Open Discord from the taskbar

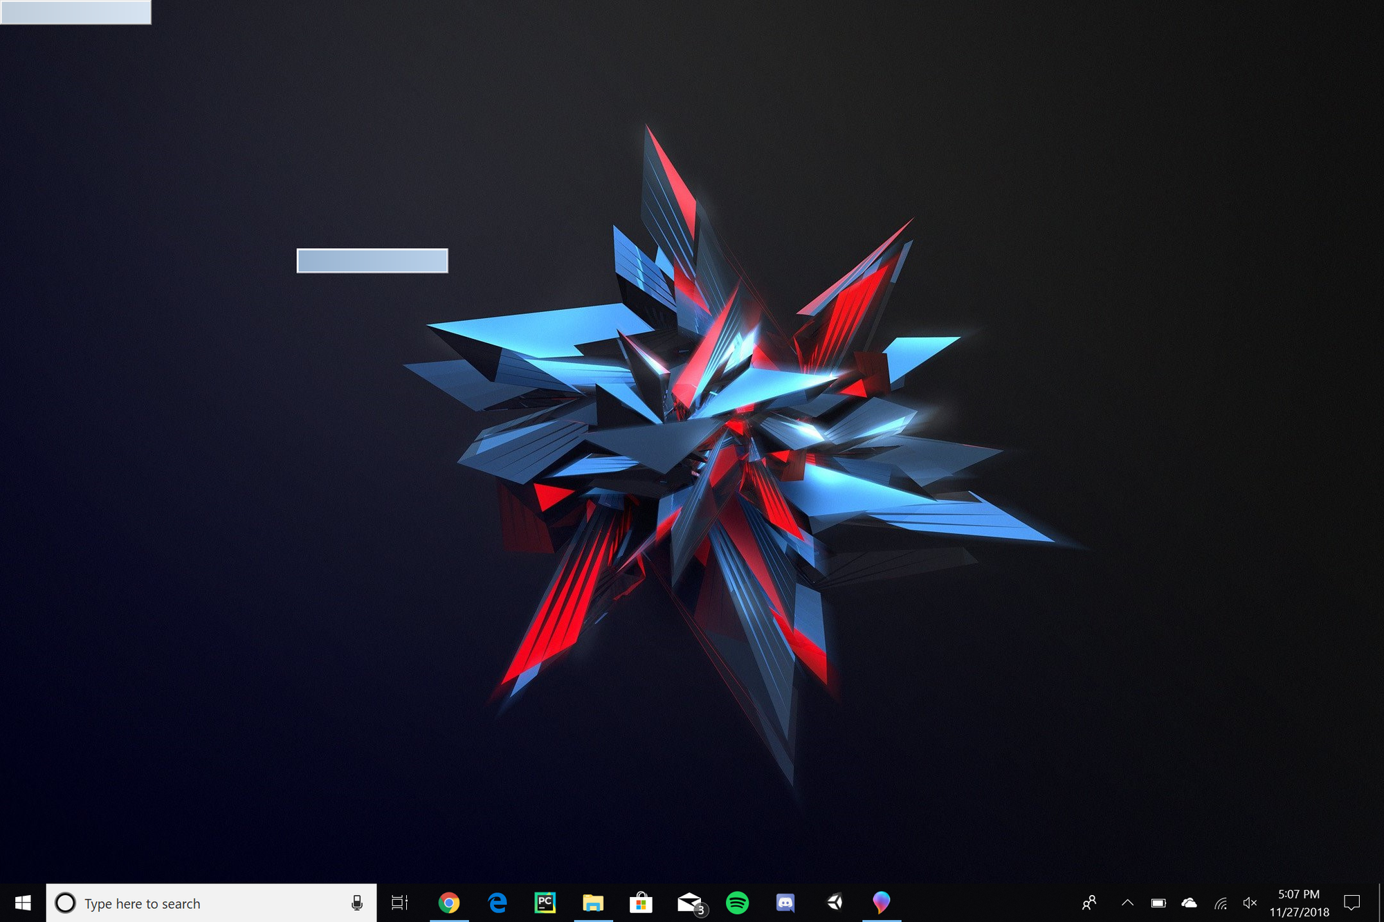point(785,903)
